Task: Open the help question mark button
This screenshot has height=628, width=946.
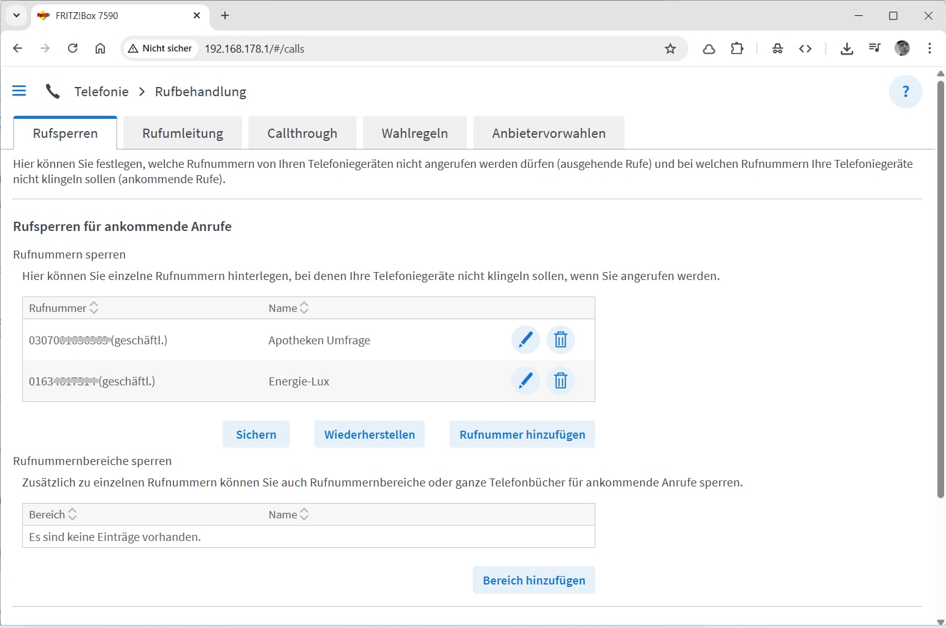Action: pyautogui.click(x=906, y=92)
